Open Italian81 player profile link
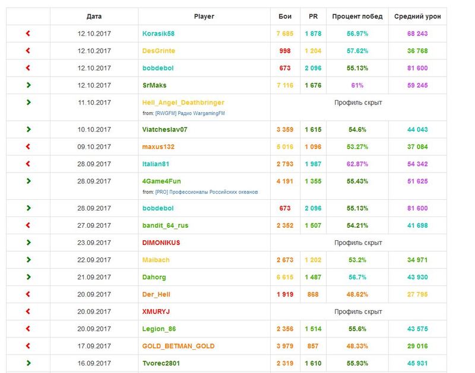 157,164
